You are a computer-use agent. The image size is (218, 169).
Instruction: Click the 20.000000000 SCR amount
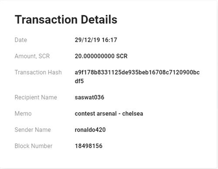tap(101, 56)
